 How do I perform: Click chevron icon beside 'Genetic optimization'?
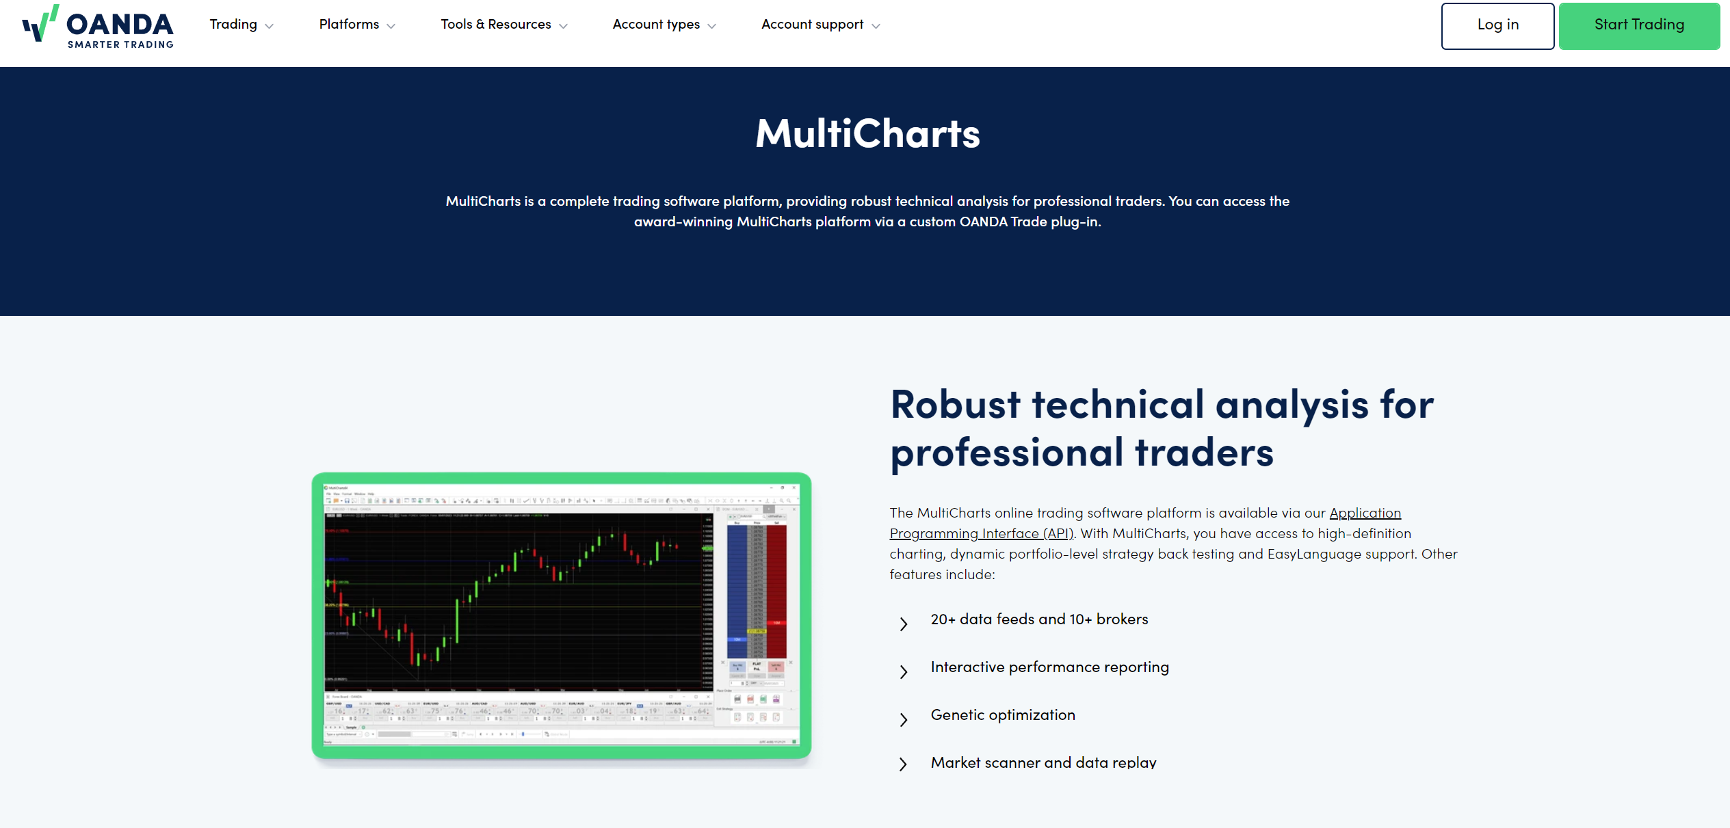tap(904, 719)
